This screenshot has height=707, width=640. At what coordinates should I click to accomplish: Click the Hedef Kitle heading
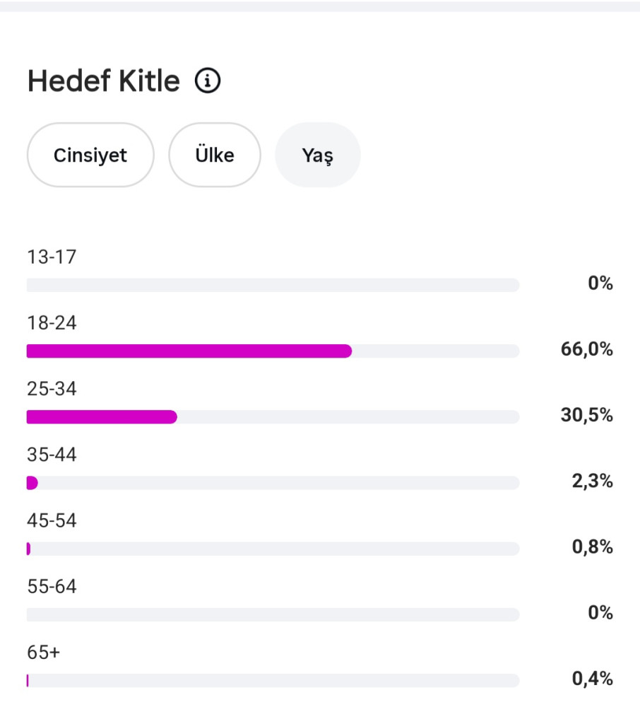pyautogui.click(x=104, y=81)
